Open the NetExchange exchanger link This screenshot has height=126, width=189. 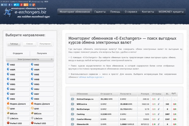pyautogui.click(x=83, y=109)
